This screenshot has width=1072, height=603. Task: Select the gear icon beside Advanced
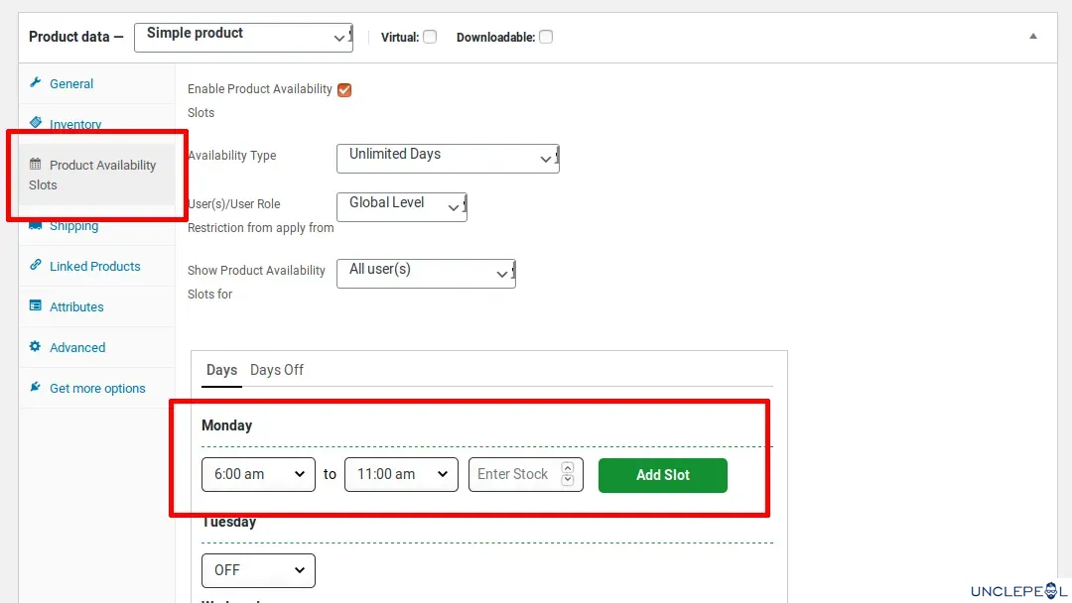(35, 347)
